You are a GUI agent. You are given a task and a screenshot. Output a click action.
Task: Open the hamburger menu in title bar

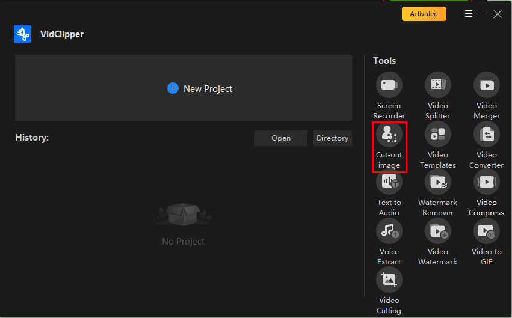click(469, 14)
